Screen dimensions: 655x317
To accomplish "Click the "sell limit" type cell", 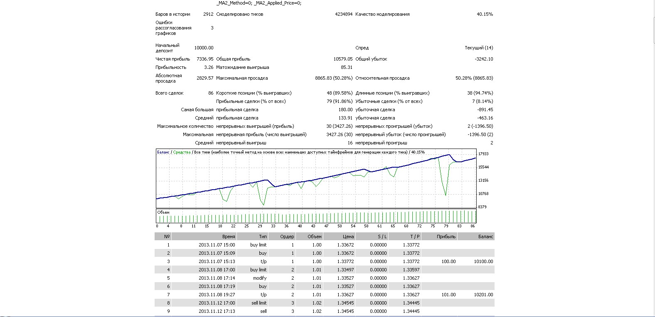I will (259, 303).
